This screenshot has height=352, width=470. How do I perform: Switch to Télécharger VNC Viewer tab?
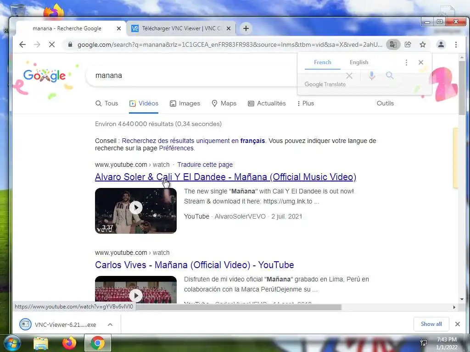click(180, 28)
